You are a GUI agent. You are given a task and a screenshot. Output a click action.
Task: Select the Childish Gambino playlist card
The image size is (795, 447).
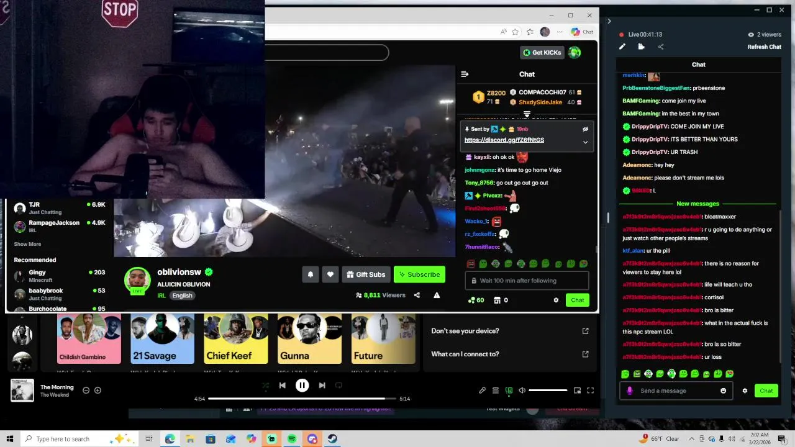point(89,339)
